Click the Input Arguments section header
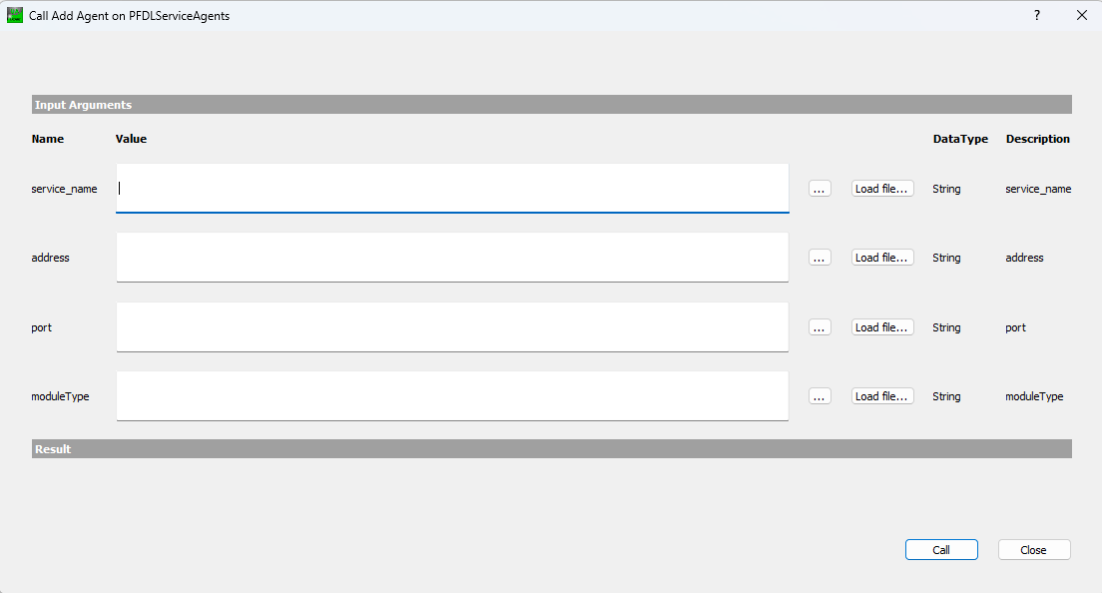This screenshot has width=1102, height=593. click(x=552, y=105)
